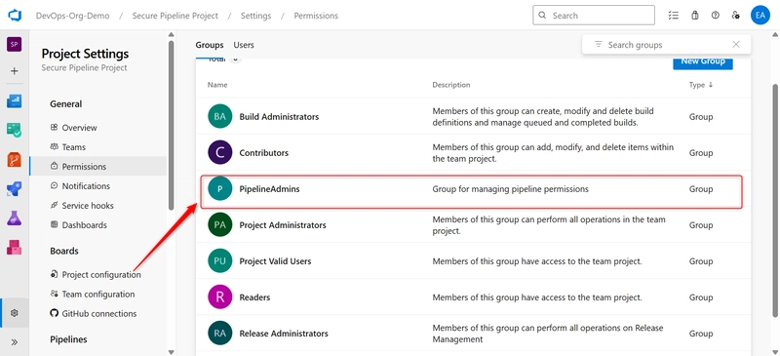Open the EA account avatar menu
This screenshot has width=780, height=356.
coord(760,16)
